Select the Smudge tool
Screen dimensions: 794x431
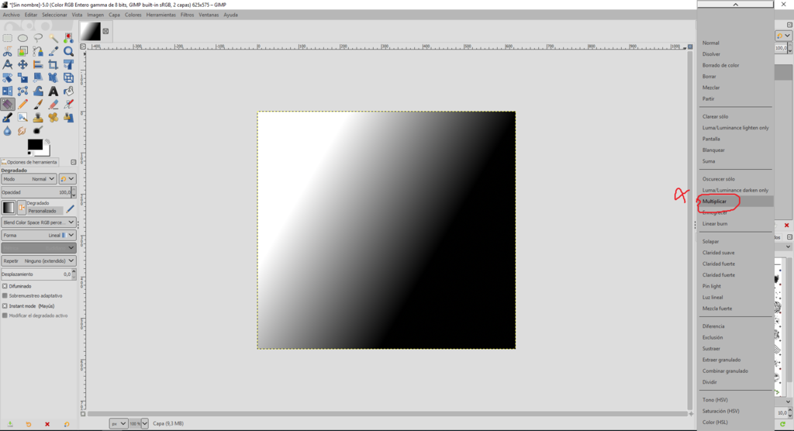[x=22, y=131]
